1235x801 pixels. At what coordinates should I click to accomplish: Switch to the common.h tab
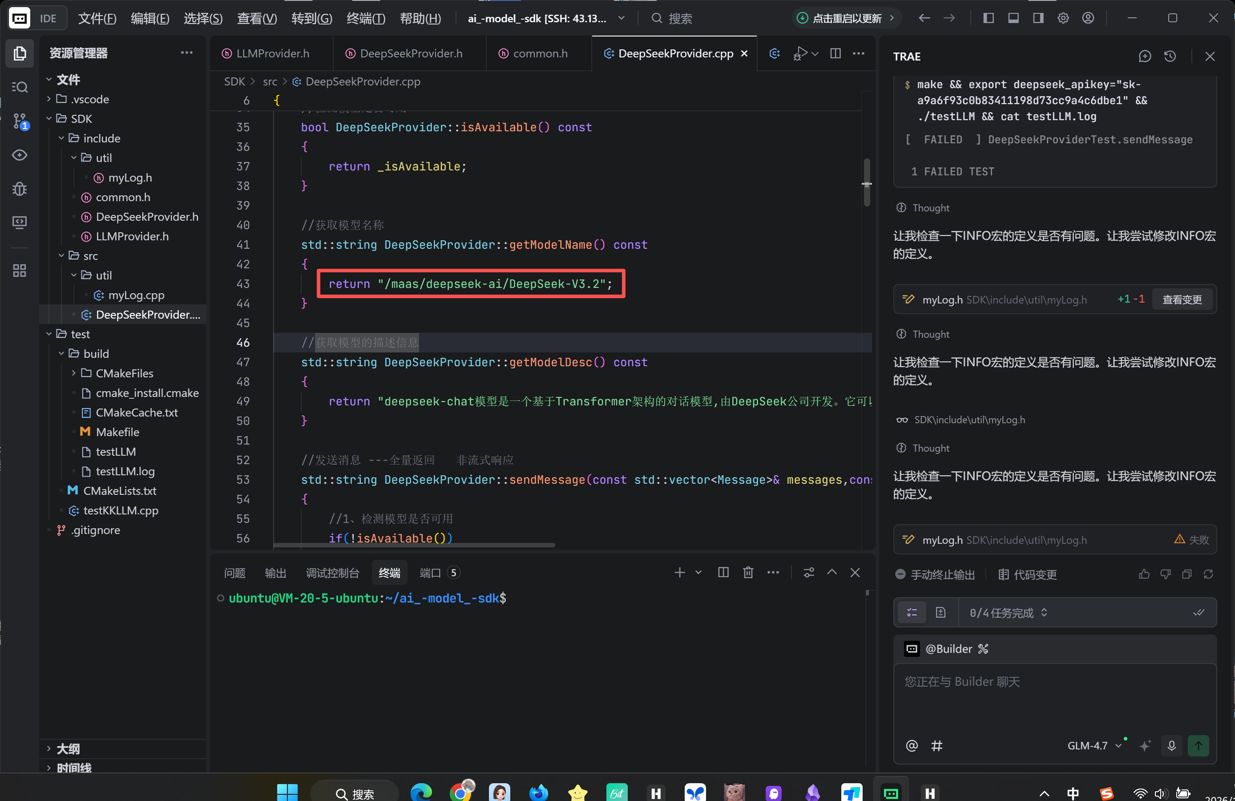(539, 53)
